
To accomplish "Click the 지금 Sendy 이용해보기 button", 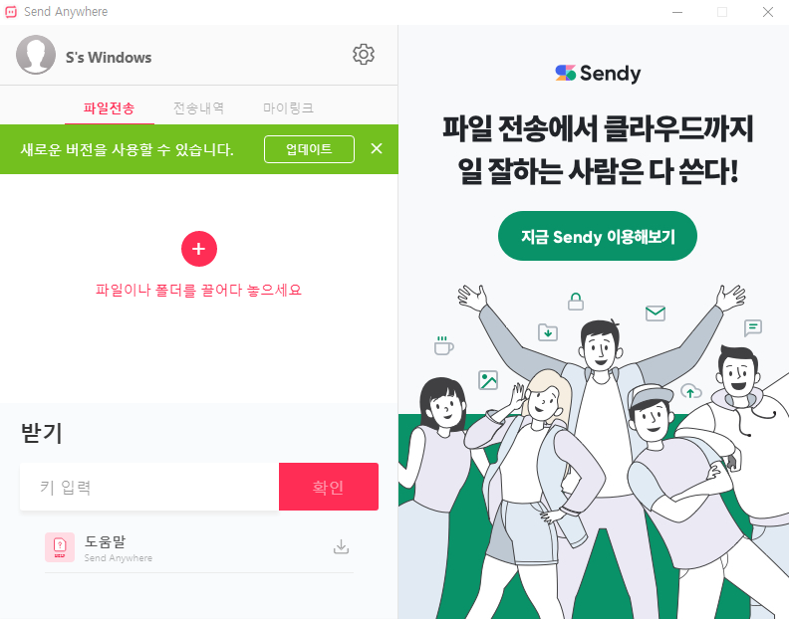I will tap(598, 236).
